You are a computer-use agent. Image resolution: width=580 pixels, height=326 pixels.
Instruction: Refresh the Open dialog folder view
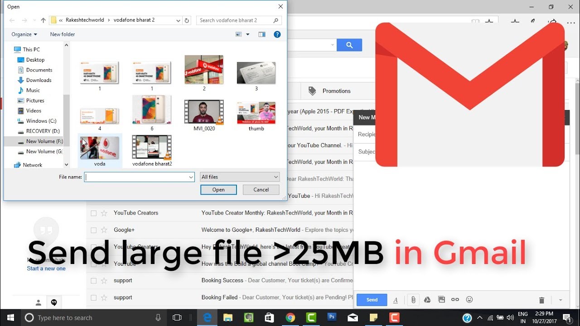click(x=187, y=20)
